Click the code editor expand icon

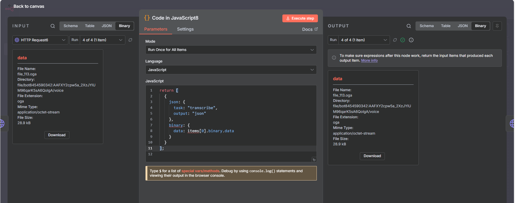pyautogui.click(x=314, y=160)
